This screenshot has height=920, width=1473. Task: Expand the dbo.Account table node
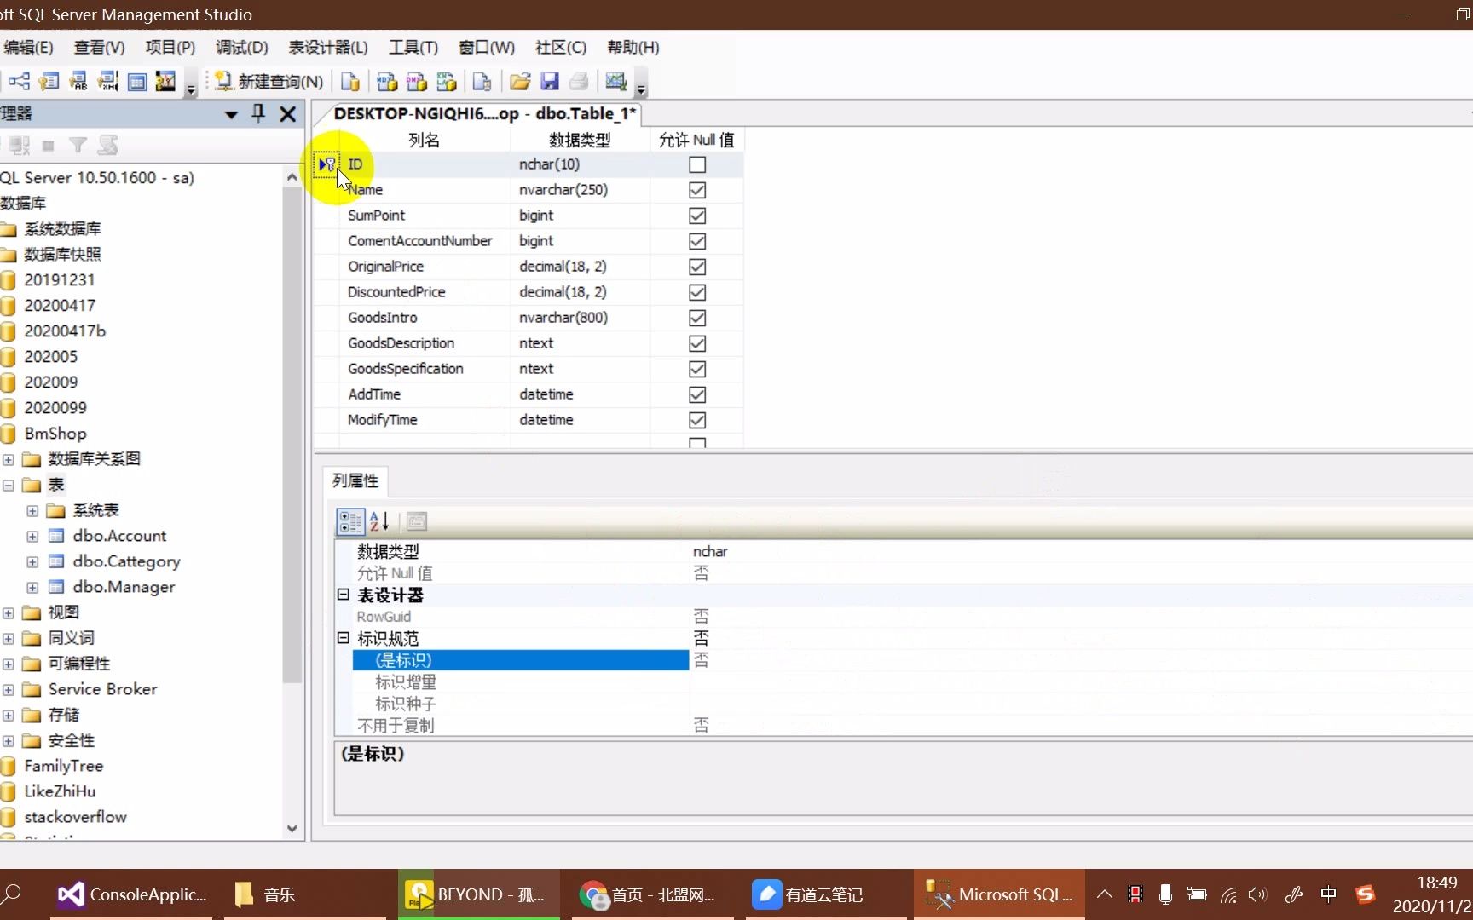(x=32, y=536)
